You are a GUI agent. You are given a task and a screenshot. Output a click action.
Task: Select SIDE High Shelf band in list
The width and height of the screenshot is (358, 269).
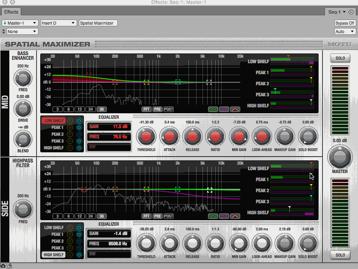pyautogui.click(x=54, y=255)
